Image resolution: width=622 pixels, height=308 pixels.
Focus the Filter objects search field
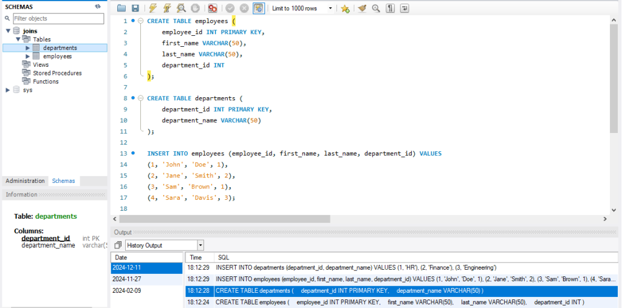tap(58, 18)
